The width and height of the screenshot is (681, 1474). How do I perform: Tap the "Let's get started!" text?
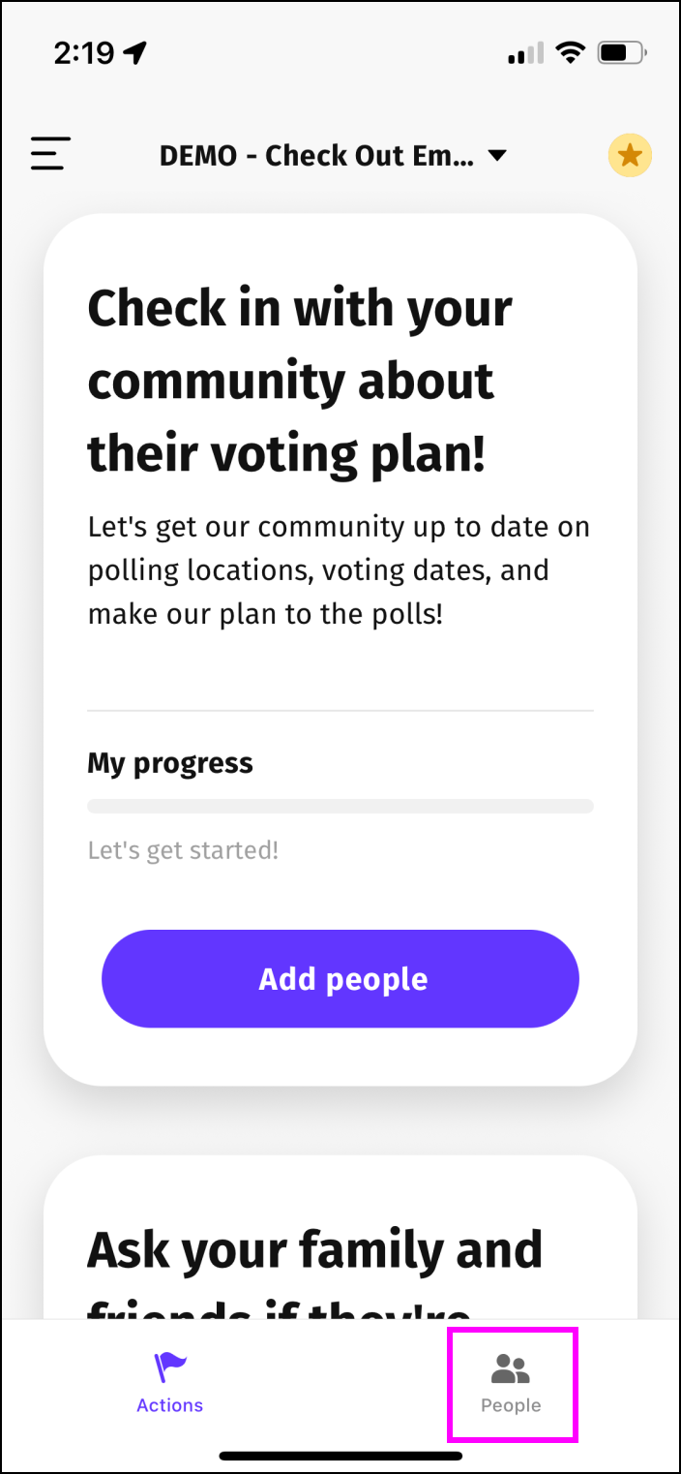pyautogui.click(x=183, y=850)
